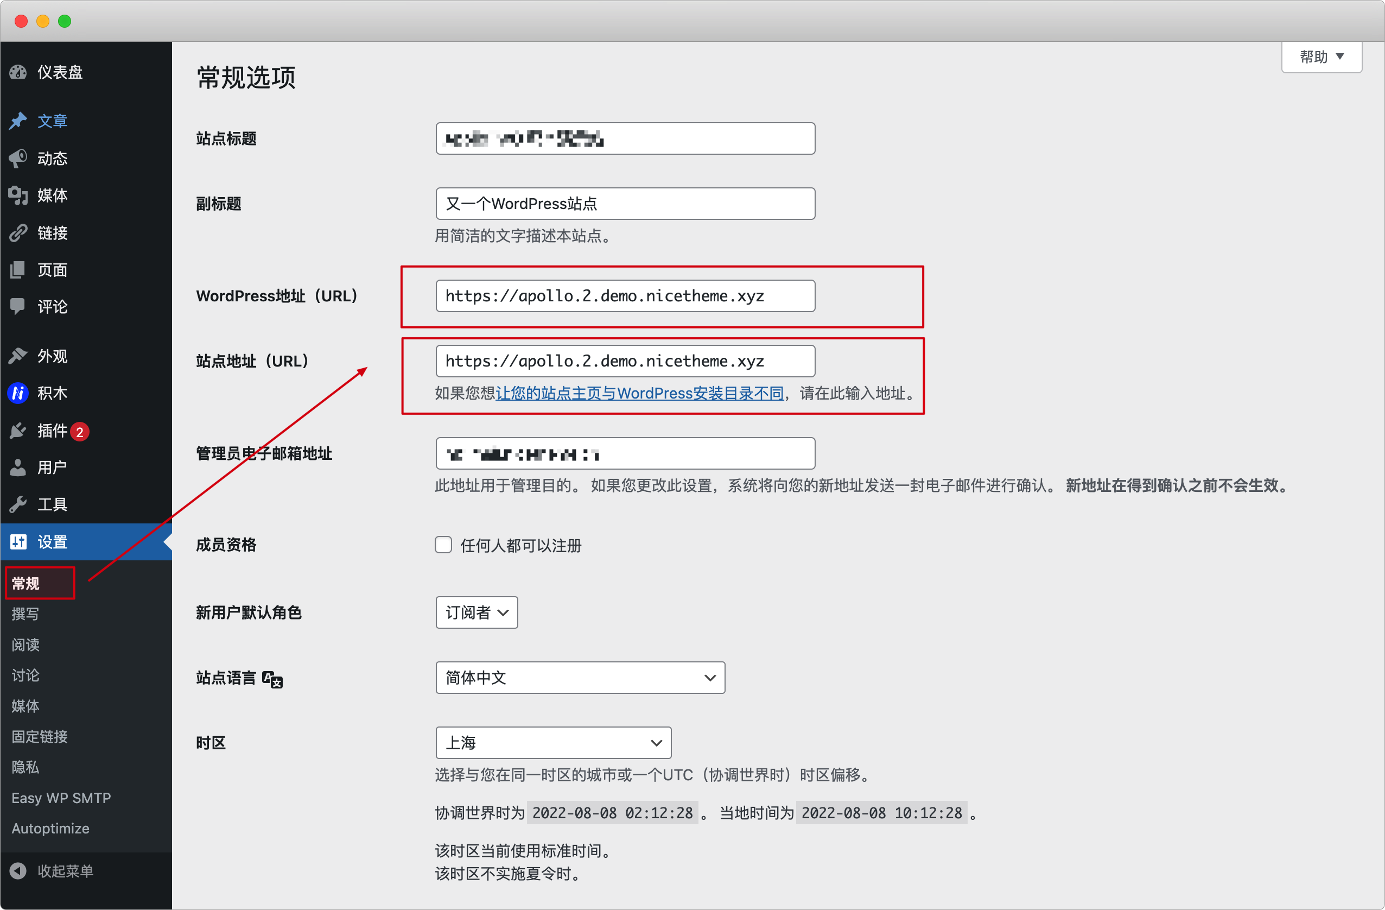Click the 积木 blue N icon

coord(18,394)
